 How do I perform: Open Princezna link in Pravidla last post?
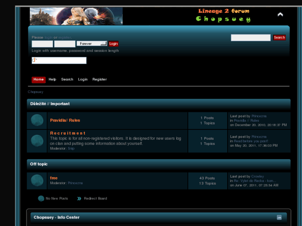click(259, 116)
